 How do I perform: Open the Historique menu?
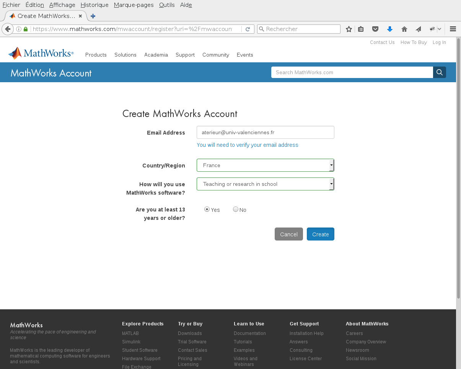[x=94, y=5]
